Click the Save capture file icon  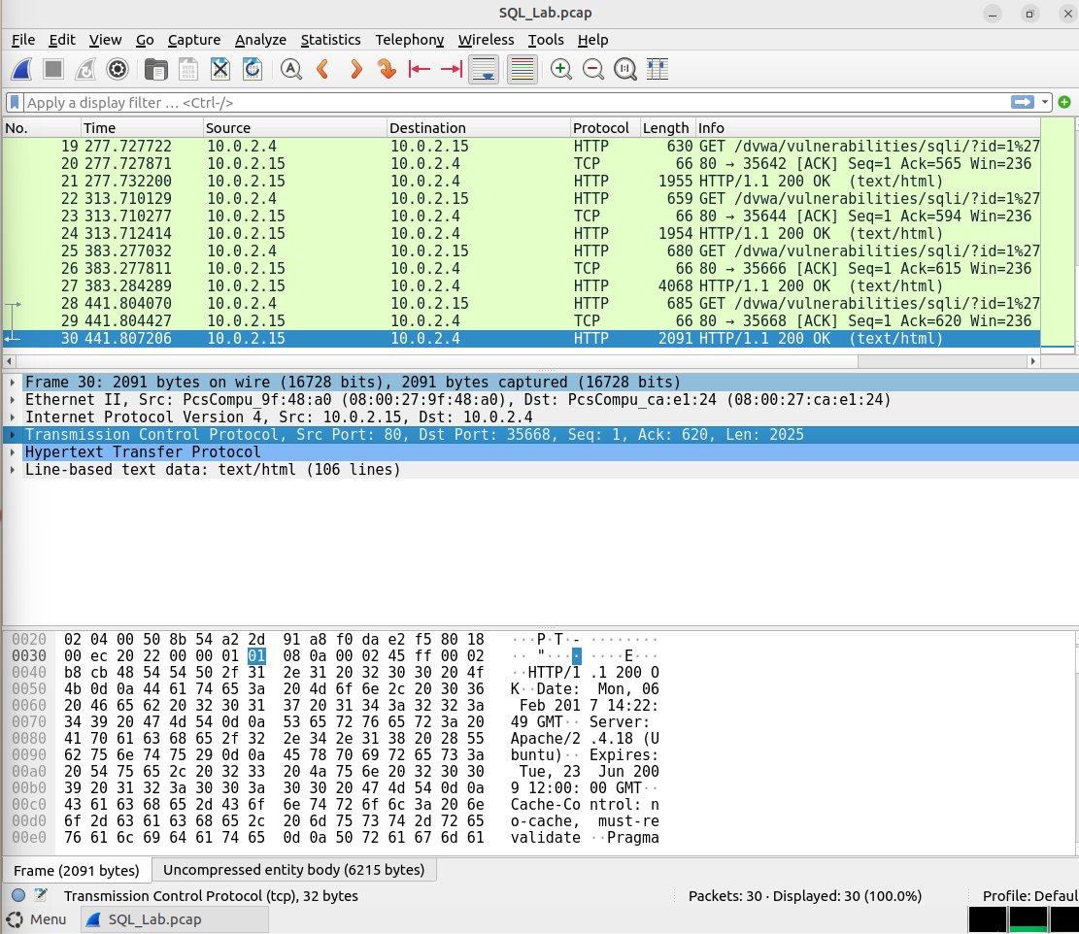point(187,70)
